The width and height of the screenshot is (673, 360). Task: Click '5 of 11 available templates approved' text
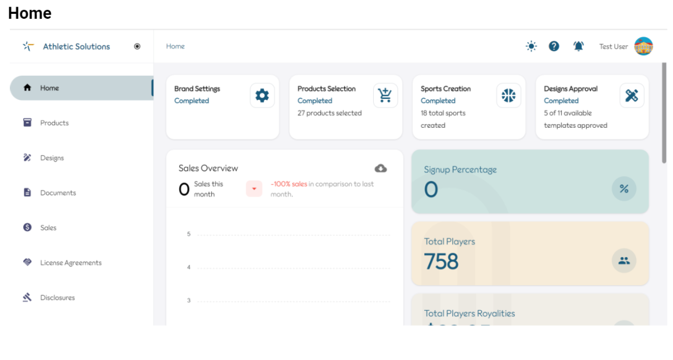[x=576, y=119]
